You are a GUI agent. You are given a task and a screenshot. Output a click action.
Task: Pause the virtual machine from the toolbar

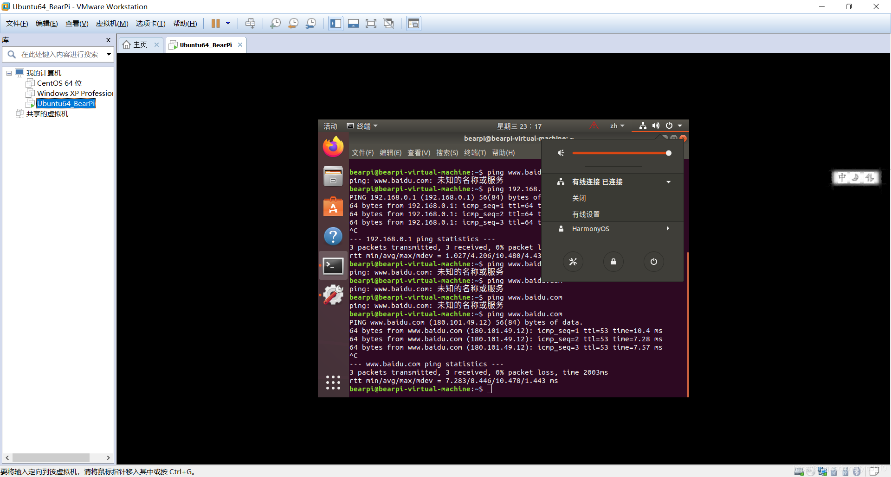click(215, 23)
